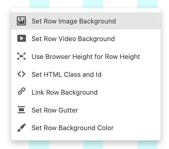Click the middle cyan column stripe above menu
This screenshot has height=149, width=169.
point(93,4)
